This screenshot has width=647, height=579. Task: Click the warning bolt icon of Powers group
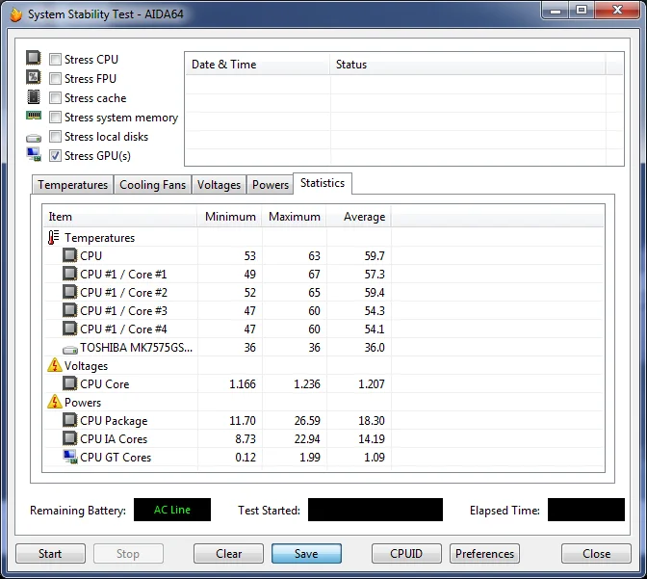(x=55, y=402)
